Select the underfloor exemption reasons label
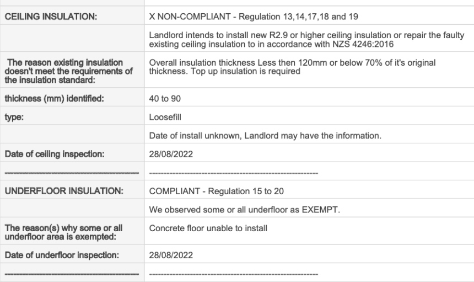The width and height of the screenshot is (474, 282). [63, 232]
